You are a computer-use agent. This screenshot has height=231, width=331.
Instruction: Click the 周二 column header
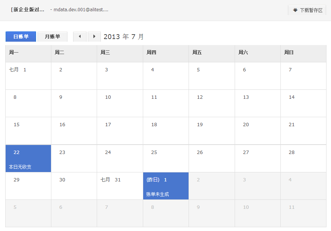point(74,54)
